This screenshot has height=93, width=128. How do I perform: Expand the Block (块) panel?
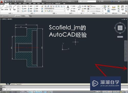point(82,13)
